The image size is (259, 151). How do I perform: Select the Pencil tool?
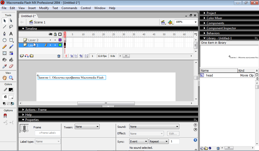pyautogui.click(x=5, y=47)
